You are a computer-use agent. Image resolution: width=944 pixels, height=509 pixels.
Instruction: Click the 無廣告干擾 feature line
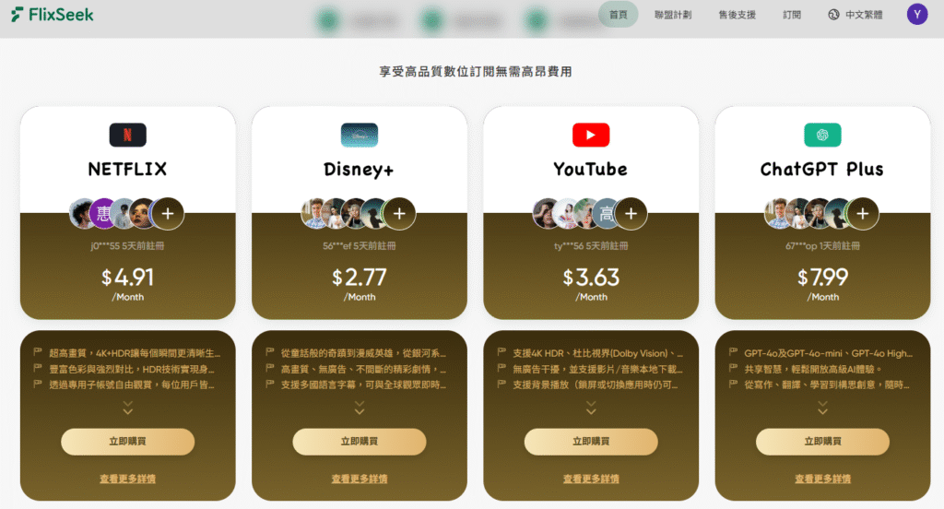(597, 369)
